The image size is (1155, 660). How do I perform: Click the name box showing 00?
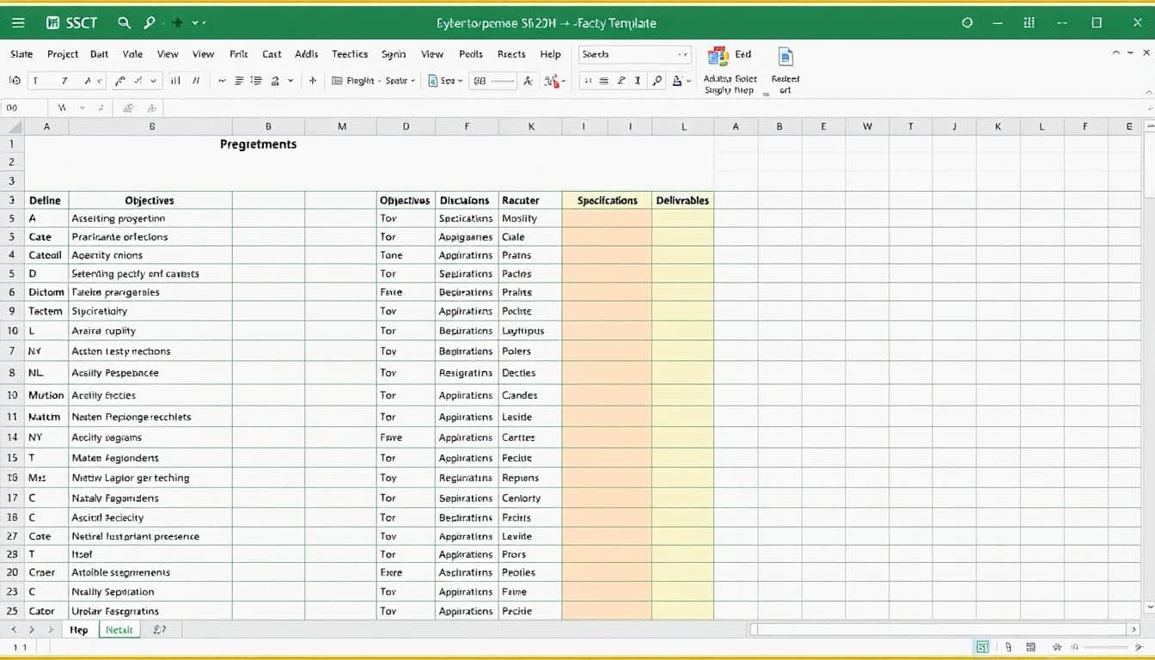(x=23, y=108)
